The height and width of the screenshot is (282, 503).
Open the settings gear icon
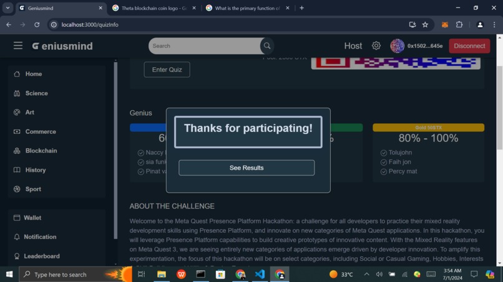tap(376, 46)
